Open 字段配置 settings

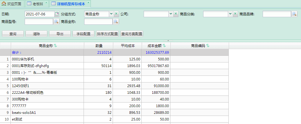83,34
